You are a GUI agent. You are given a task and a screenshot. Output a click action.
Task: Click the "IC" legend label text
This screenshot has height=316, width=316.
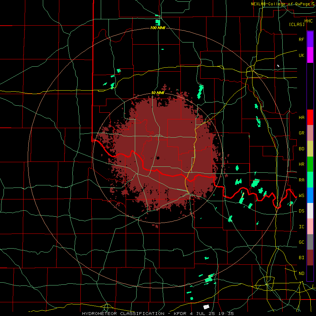point(301,227)
